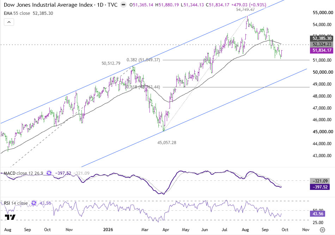Image resolution: width=335 pixels, height=235 pixels.
Task: Click the gray -321.09 signal axis label
Action: [x=319, y=181]
